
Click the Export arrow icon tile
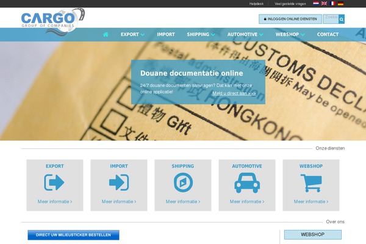[x=54, y=182]
